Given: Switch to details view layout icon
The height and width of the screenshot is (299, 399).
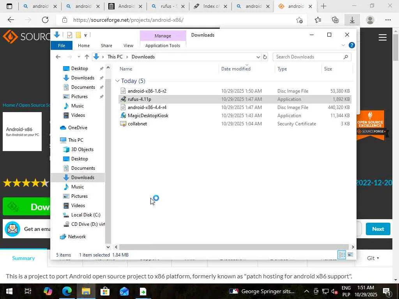Looking at the screenshot, I should click(342, 255).
